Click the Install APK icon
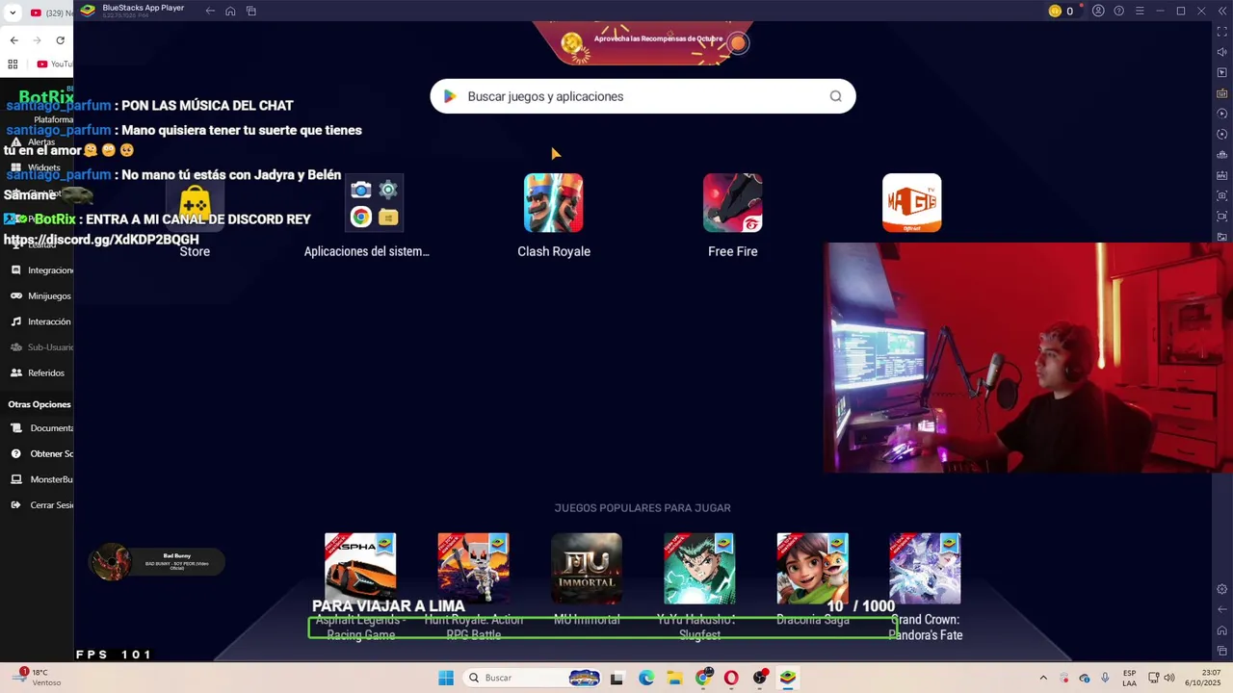Screen dimensions: 1233x693 click(1222, 175)
